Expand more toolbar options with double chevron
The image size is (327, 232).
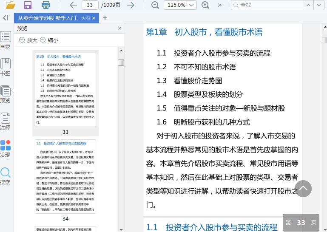tap(219, 5)
